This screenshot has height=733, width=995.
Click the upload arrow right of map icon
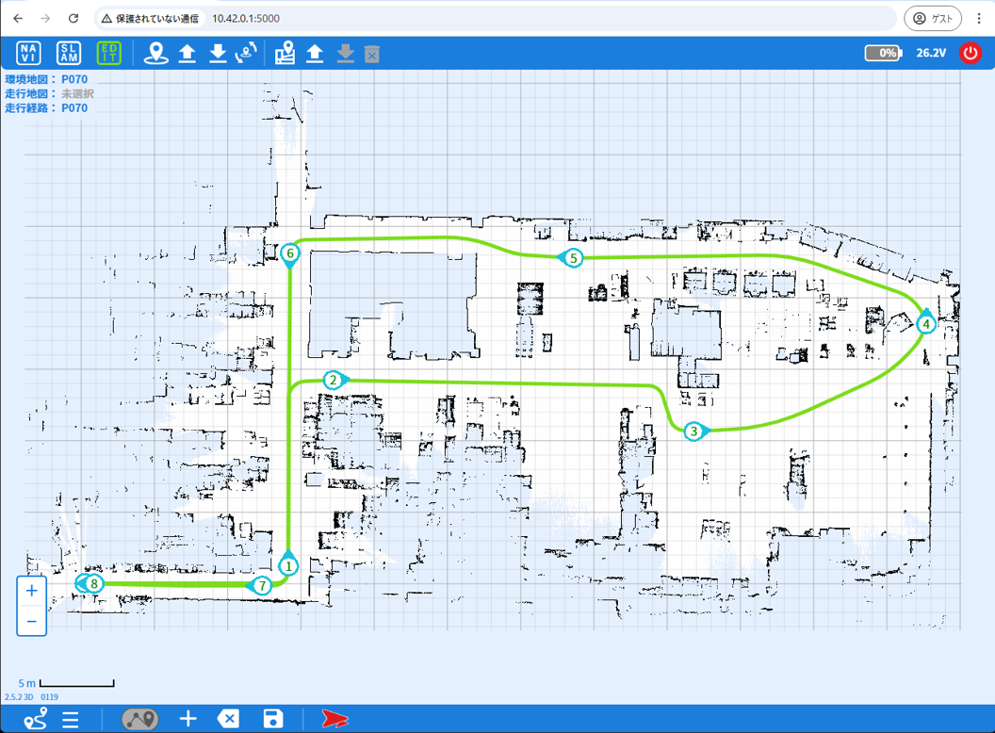coord(315,54)
